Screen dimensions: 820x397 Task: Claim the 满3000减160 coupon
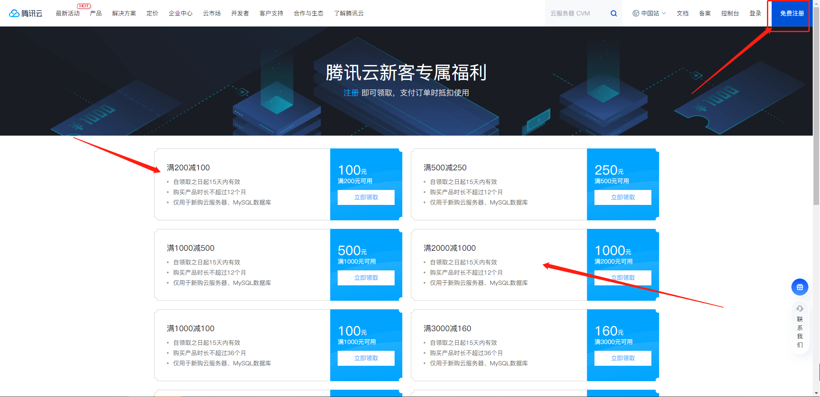623,358
